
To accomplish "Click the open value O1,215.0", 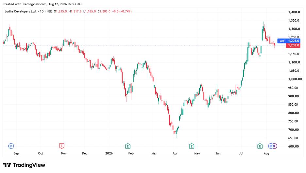I will coord(60,11).
